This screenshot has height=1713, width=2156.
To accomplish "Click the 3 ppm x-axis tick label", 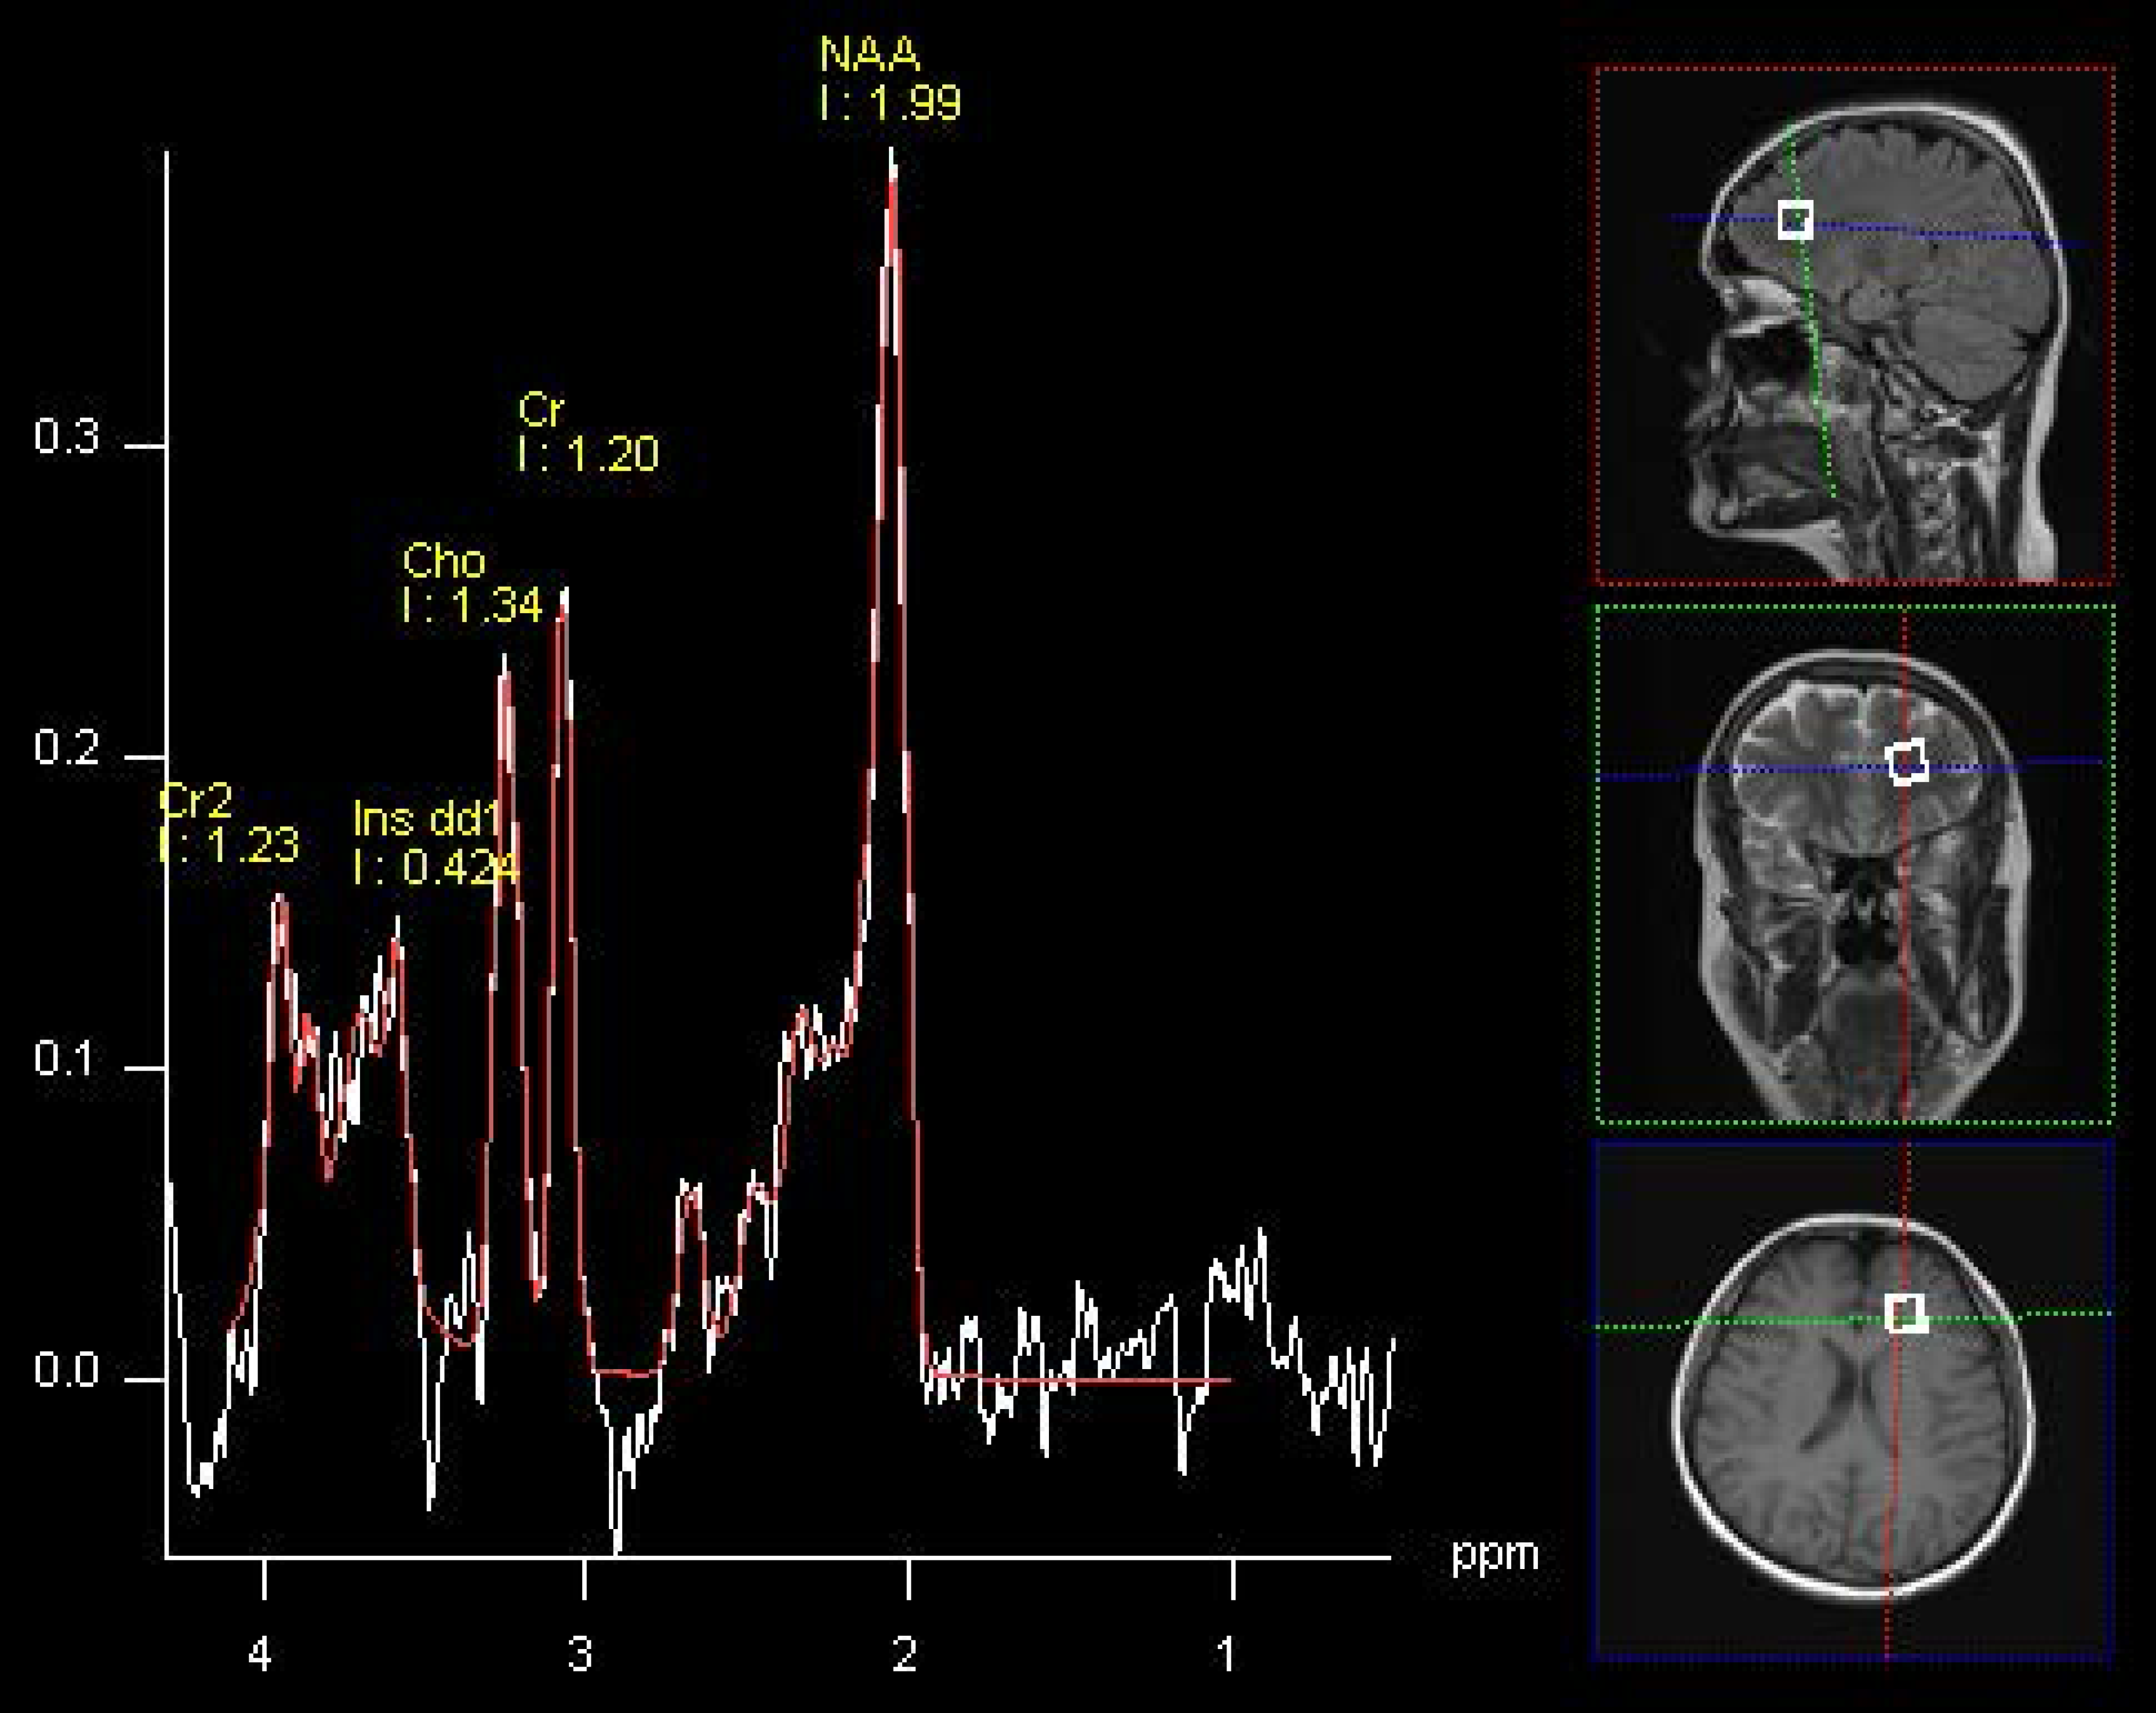I will [581, 1654].
